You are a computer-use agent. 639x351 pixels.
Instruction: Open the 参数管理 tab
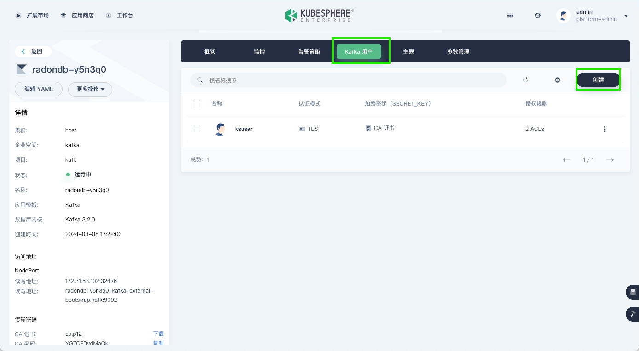point(458,52)
